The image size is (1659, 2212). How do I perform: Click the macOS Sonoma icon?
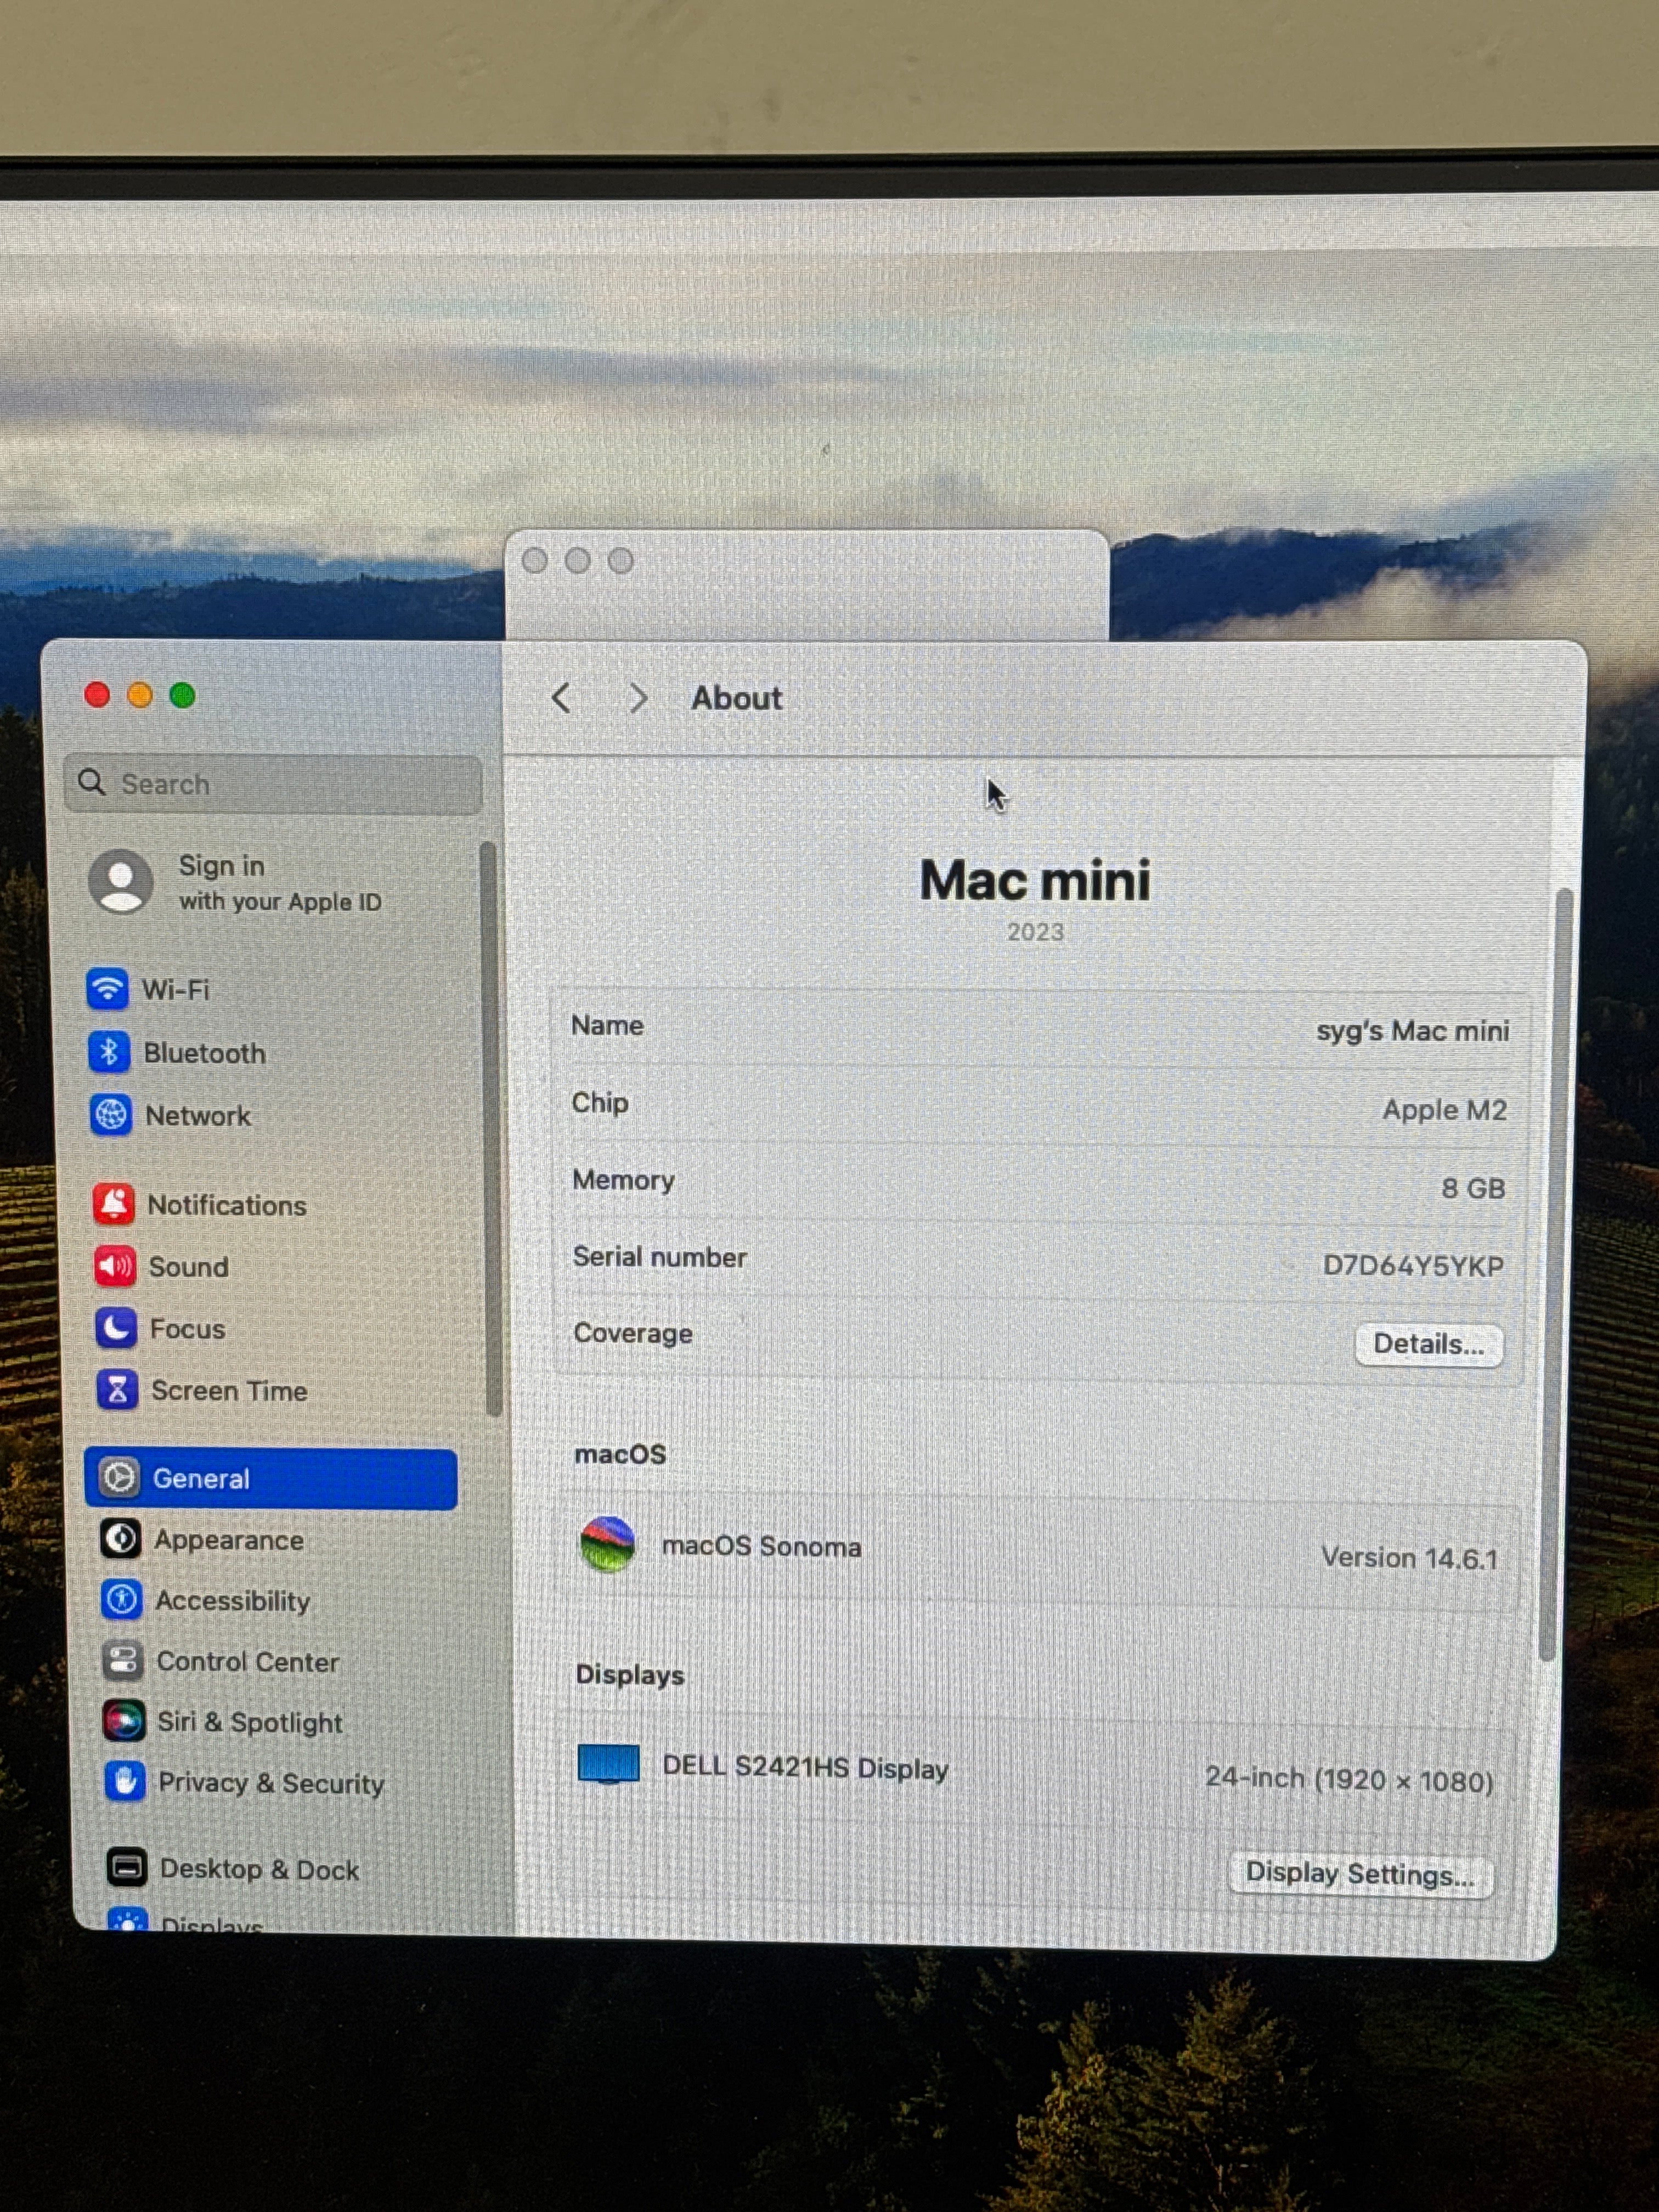point(607,1544)
